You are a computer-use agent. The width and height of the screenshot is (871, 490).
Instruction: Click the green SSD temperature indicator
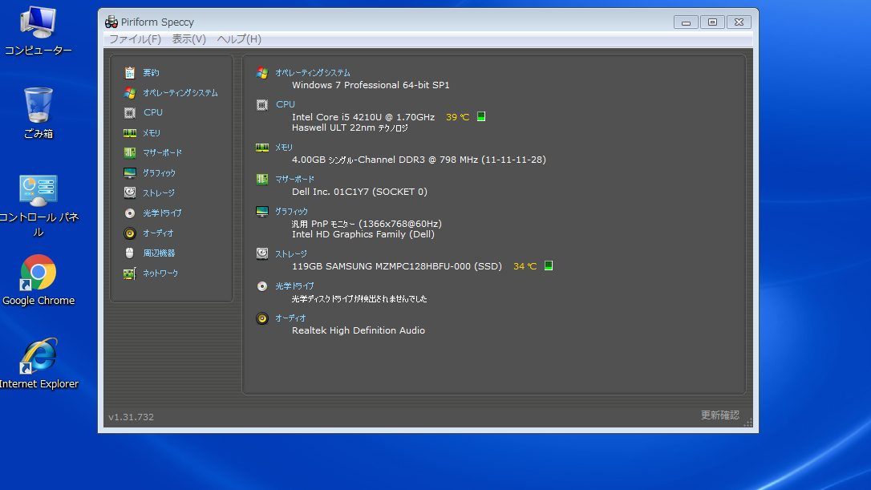tap(549, 265)
